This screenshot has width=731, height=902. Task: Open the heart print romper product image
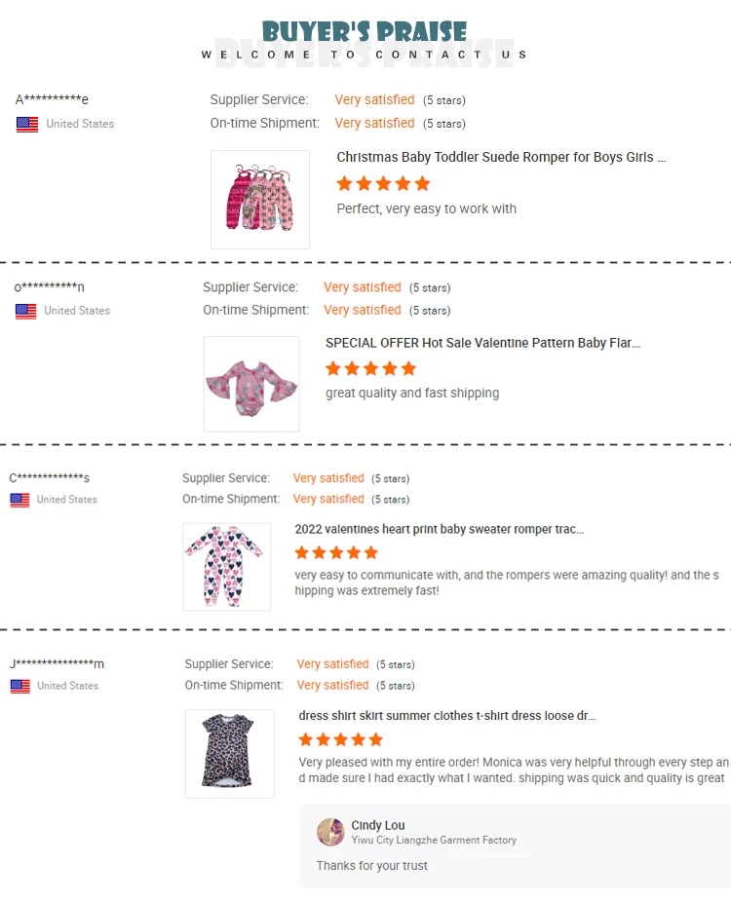click(x=226, y=567)
